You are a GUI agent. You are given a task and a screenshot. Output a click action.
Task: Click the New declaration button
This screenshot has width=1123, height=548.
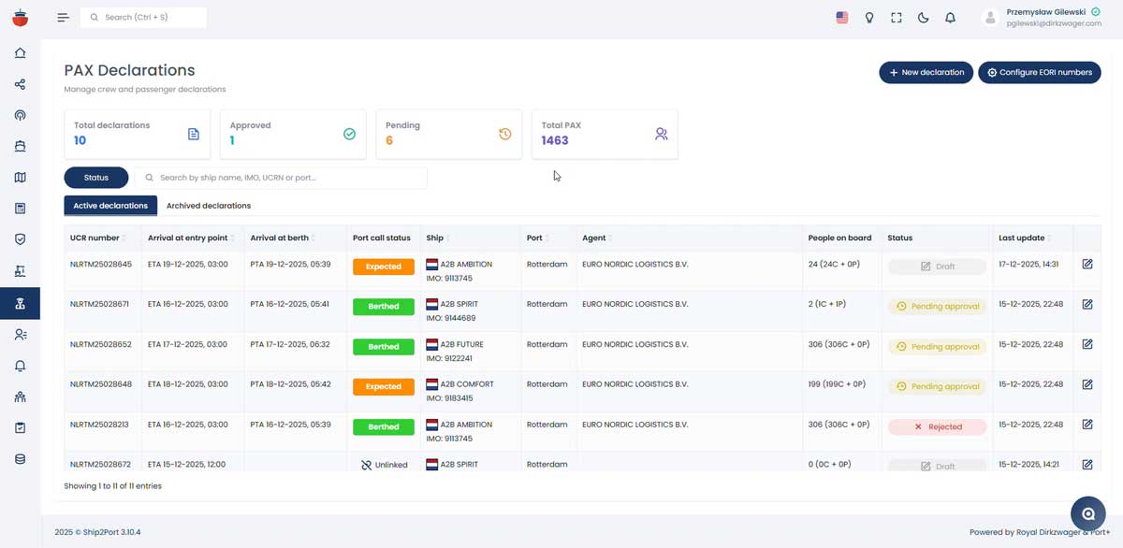point(925,72)
